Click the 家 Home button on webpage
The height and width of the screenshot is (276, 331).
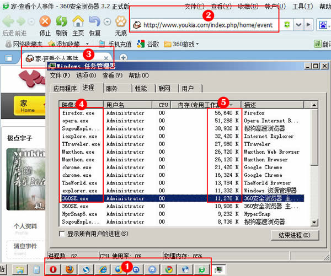pyautogui.click(x=30, y=106)
